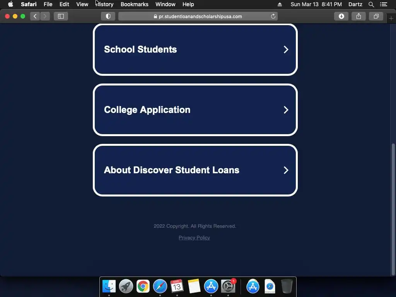
Task: Open the Help menu
Action: [188, 4]
